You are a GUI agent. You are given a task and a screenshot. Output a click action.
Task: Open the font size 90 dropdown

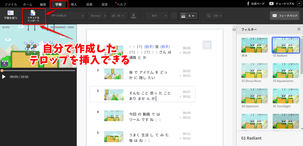tap(118, 16)
